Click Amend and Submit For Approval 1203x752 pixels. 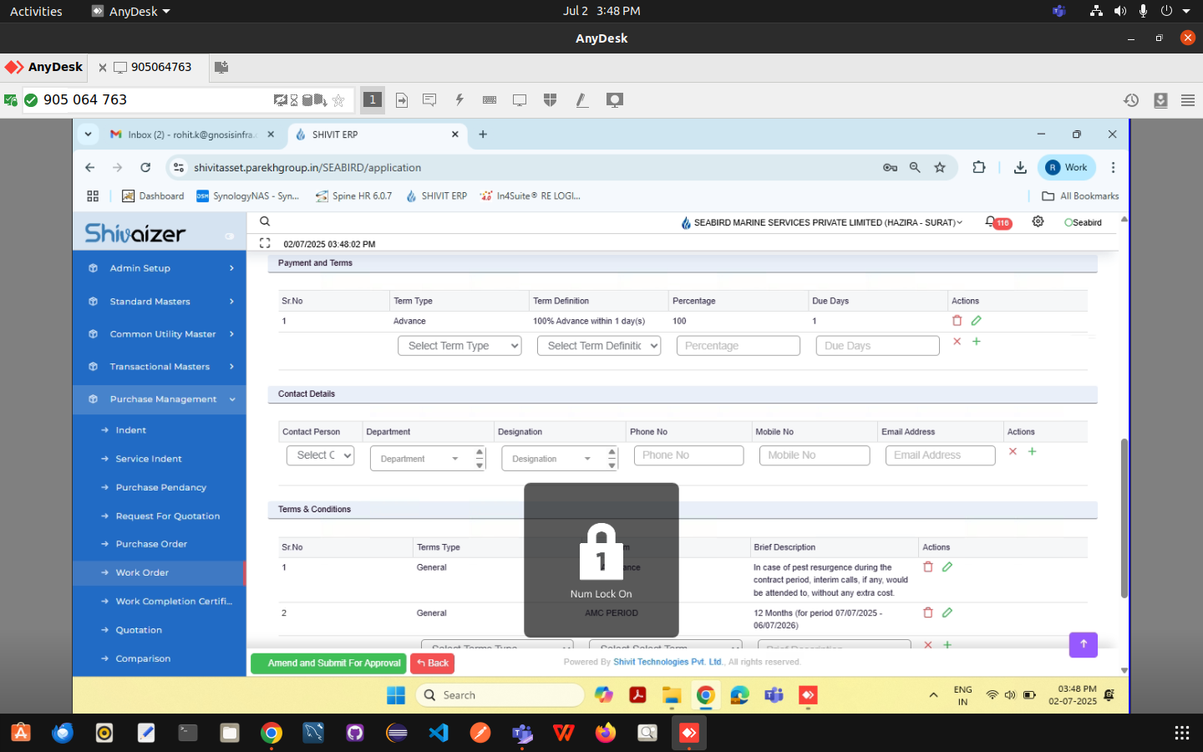pyautogui.click(x=328, y=663)
